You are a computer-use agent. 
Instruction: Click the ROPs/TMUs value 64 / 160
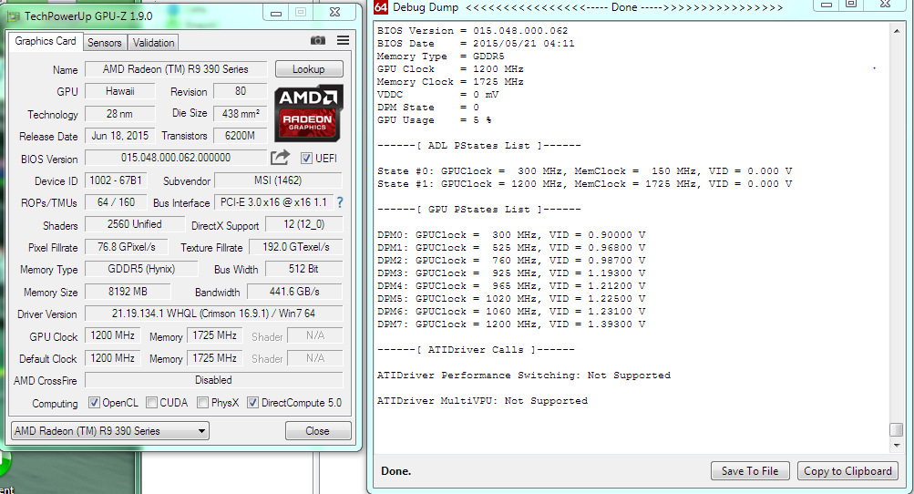[116, 202]
